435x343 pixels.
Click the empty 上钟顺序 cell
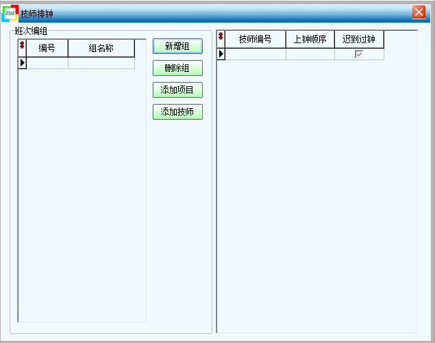pyautogui.click(x=310, y=54)
